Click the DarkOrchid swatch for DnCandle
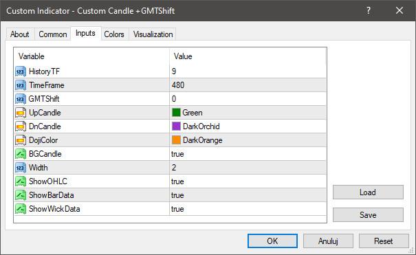 coord(176,126)
